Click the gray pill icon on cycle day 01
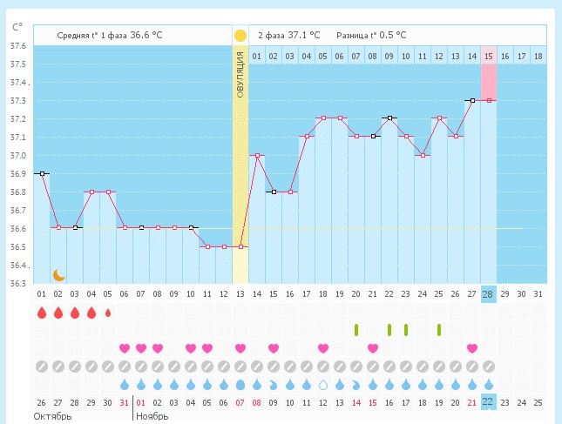This screenshot has width=562, height=424. tap(42, 367)
